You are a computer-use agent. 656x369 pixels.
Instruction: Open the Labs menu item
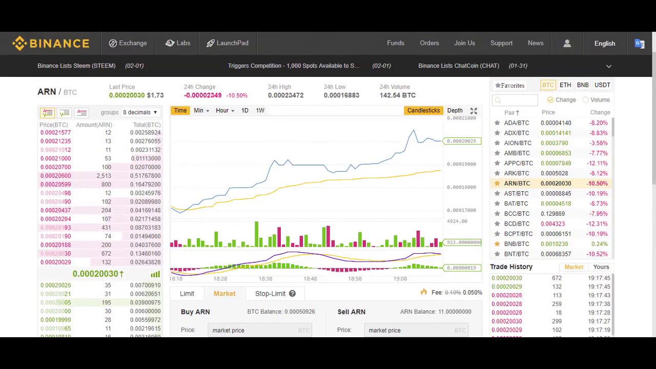[177, 43]
